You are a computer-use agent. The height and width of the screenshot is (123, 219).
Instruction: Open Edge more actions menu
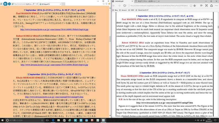coord(217,5)
